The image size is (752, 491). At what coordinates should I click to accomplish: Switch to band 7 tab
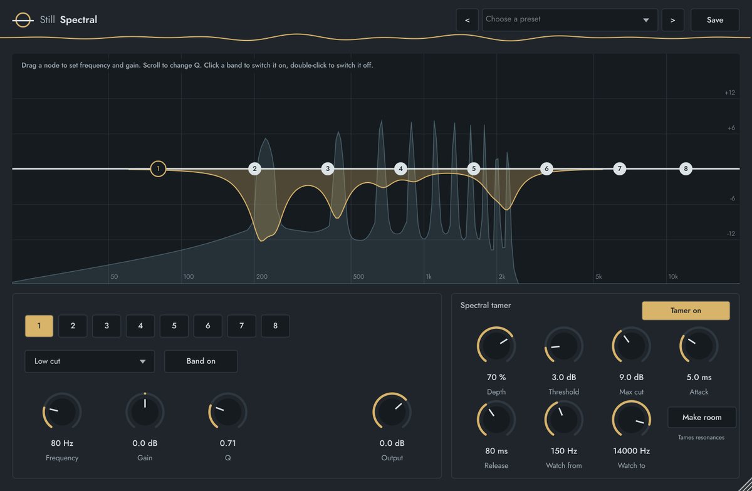[x=242, y=326]
